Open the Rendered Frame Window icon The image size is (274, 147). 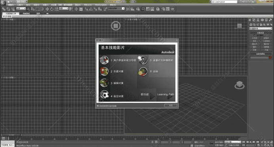click(x=168, y=9)
